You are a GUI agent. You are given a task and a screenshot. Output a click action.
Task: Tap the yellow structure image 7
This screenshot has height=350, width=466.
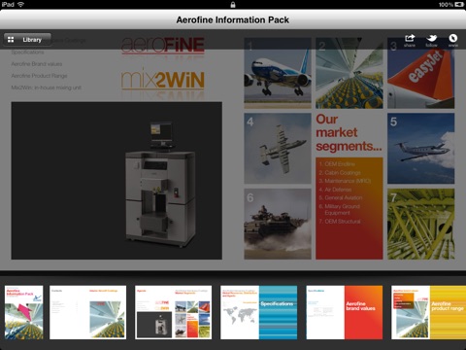(x=421, y=224)
